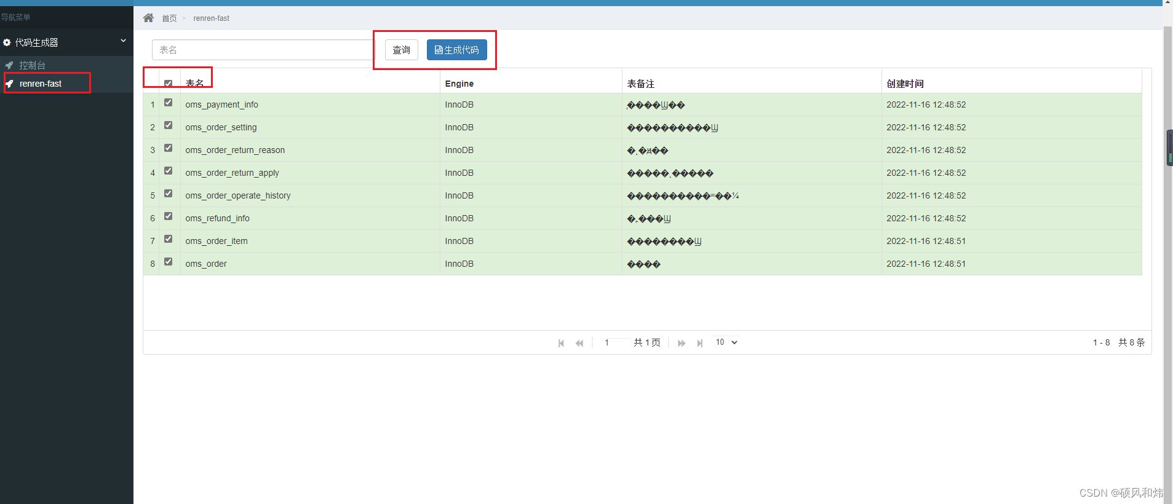Image resolution: width=1173 pixels, height=504 pixels.
Task: Toggle the select-all checkbox in header
Action: 168,84
